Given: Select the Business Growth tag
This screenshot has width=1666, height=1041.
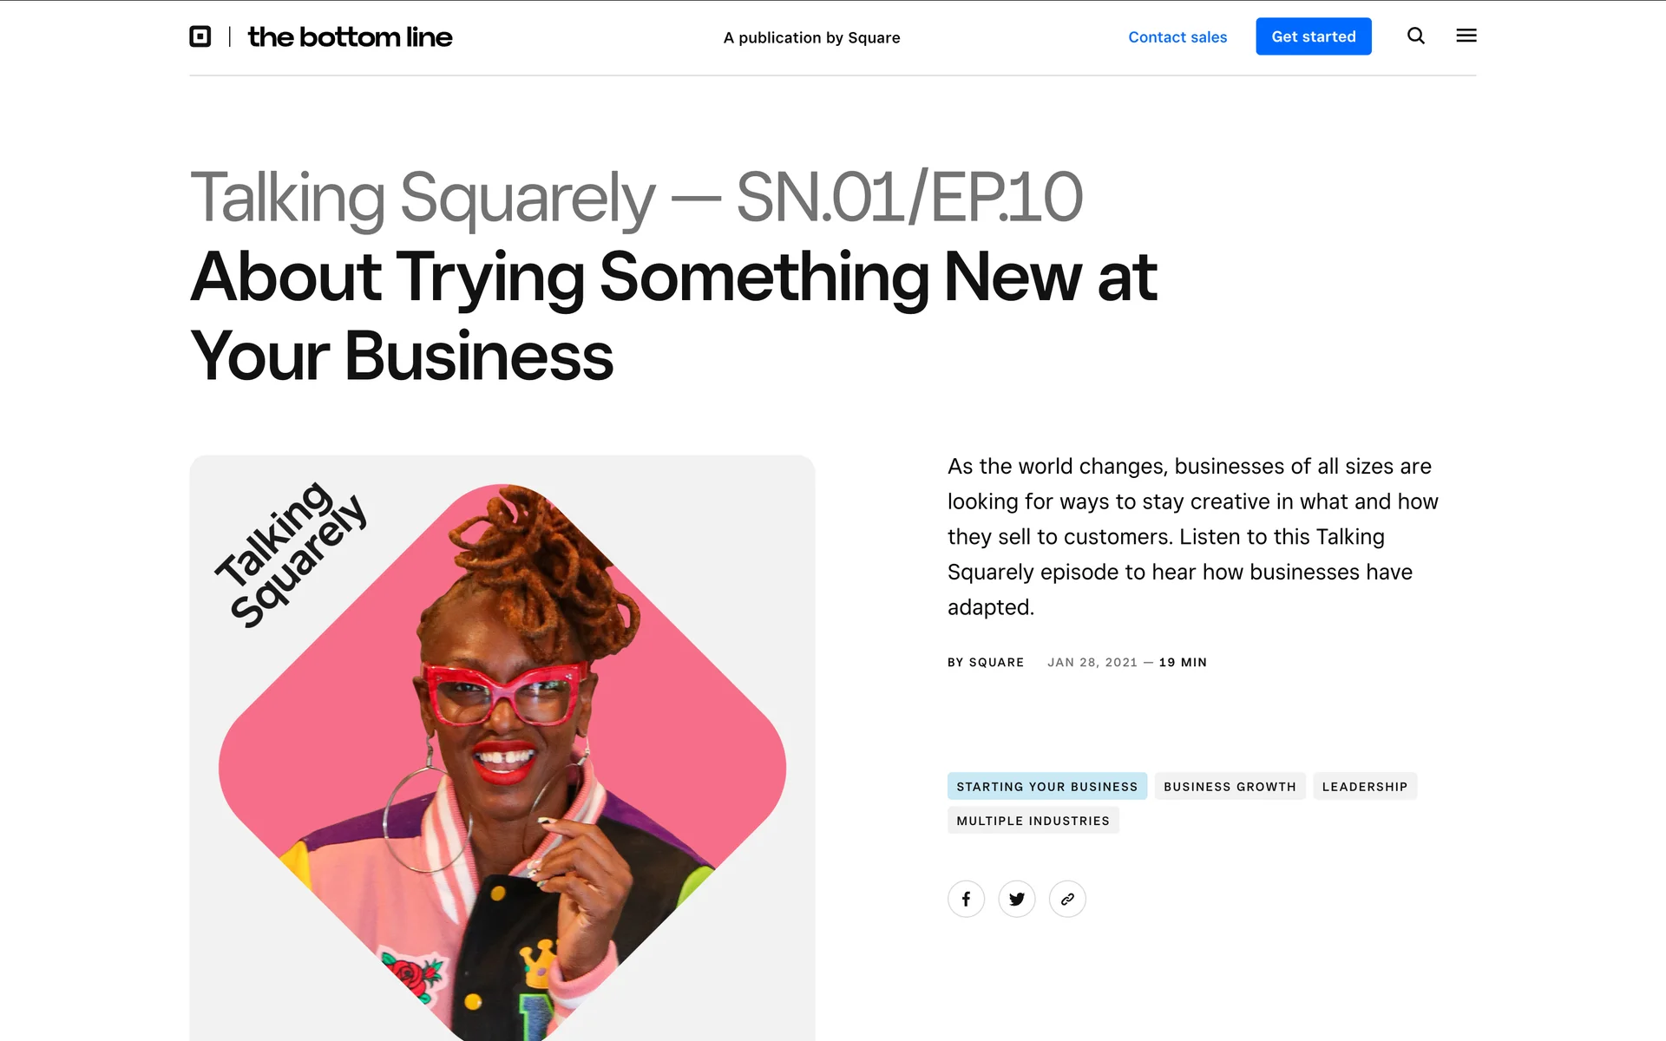Looking at the screenshot, I should [x=1230, y=786].
